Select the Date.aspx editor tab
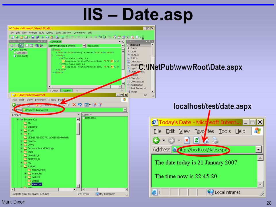This screenshot has width=276, height=207. (x=56, y=42)
